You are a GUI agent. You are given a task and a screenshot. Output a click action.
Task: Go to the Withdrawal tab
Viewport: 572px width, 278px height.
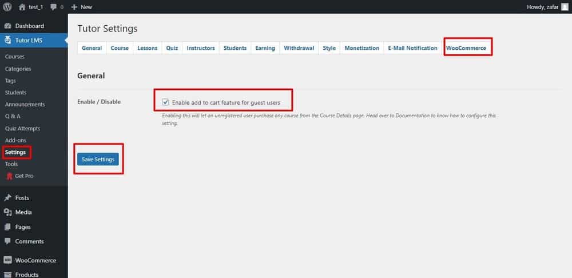(299, 48)
